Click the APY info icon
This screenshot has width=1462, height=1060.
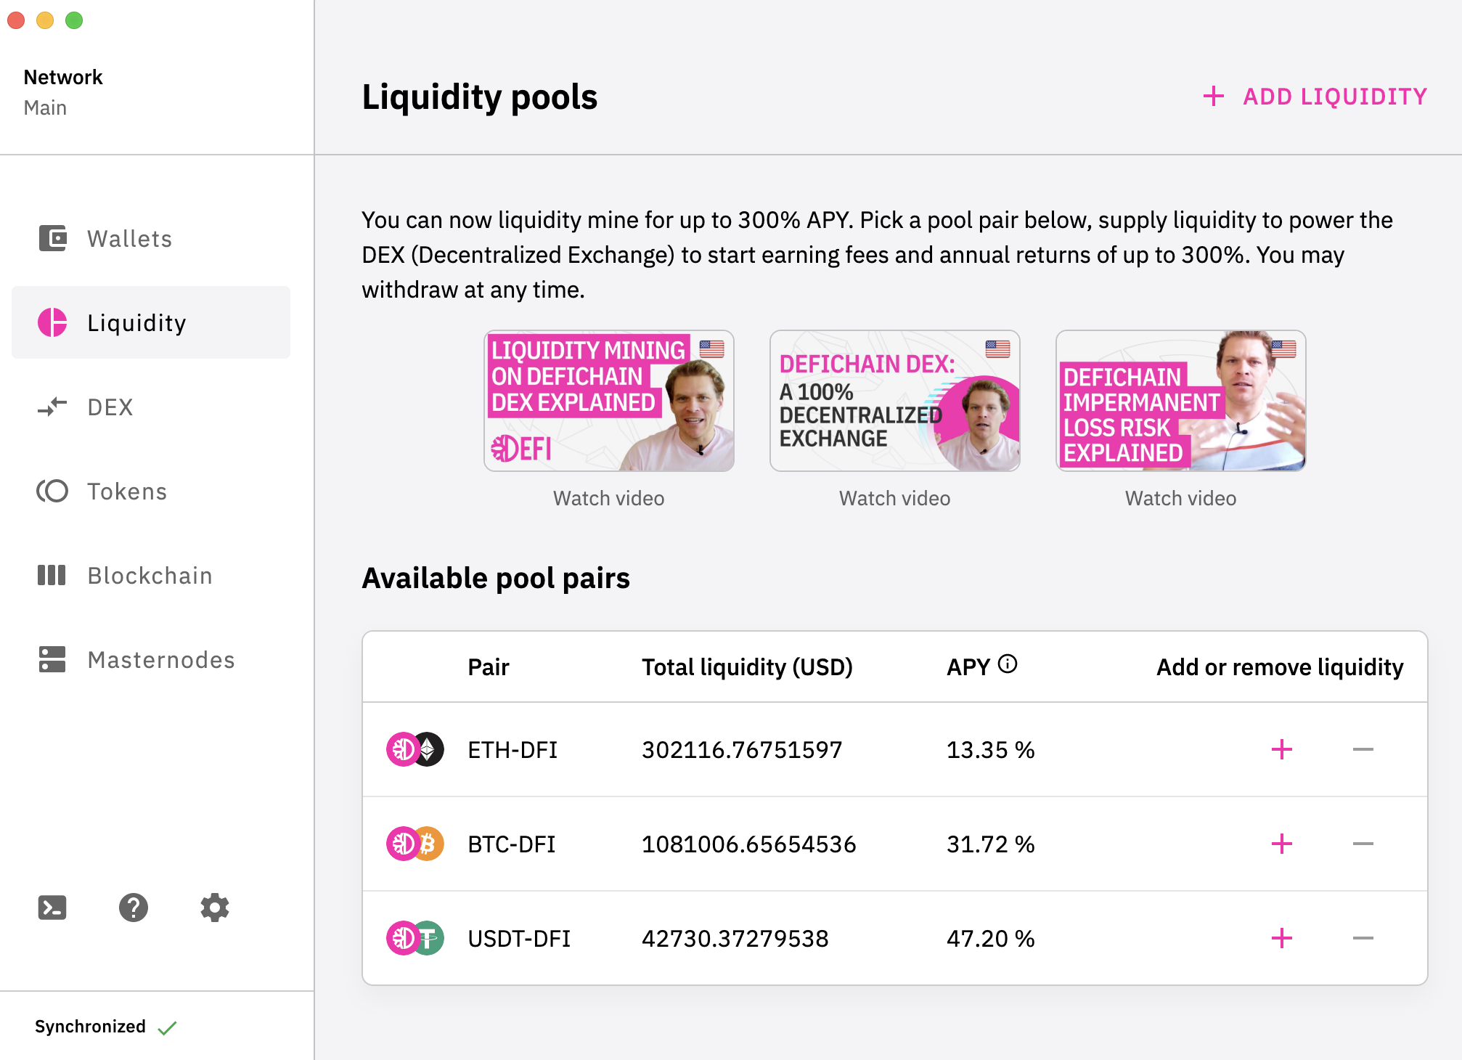coord(1008,664)
